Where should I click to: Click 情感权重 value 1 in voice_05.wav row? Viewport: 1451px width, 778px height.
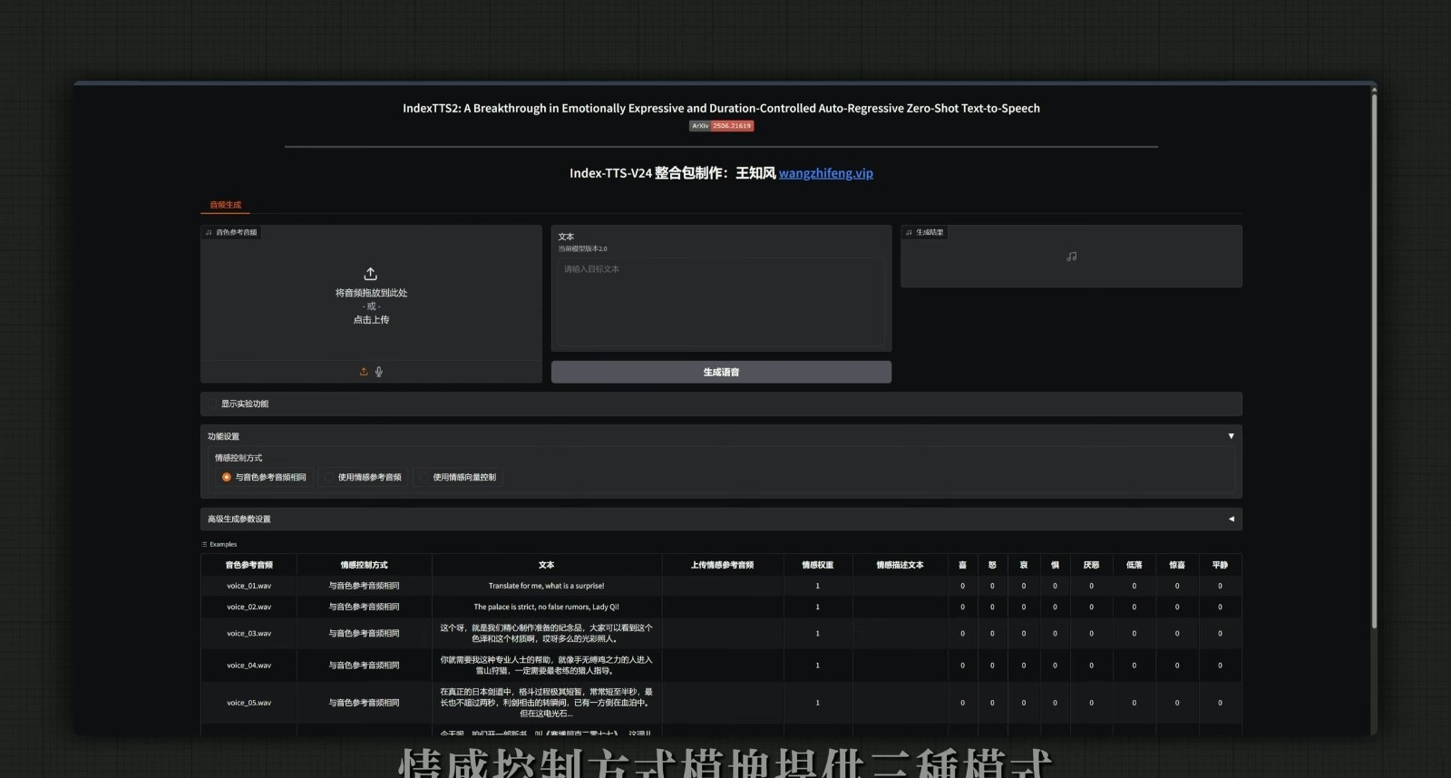(817, 703)
